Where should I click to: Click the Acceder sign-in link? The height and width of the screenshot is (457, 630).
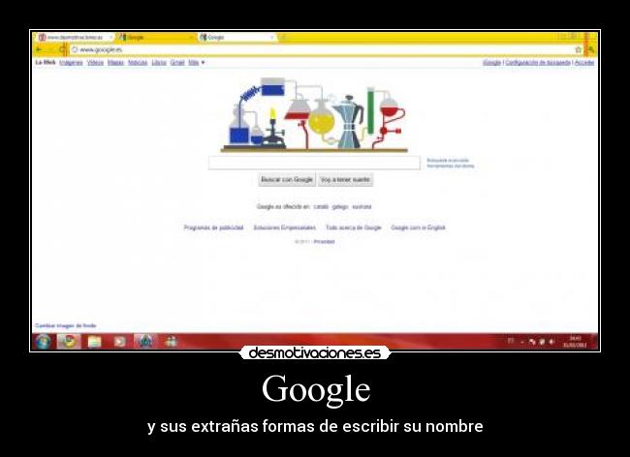584,63
